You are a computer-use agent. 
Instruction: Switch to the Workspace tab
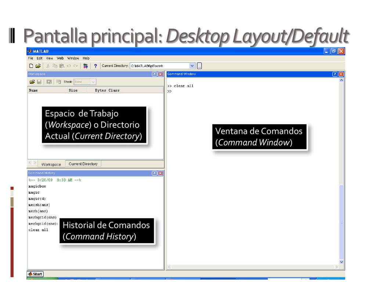point(51,164)
